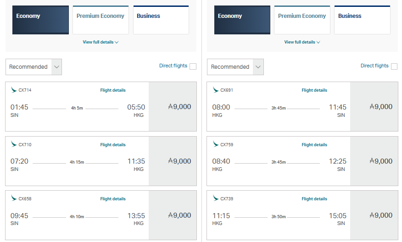Image resolution: width=402 pixels, height=242 pixels.
Task: Click the Asia Miles icon on CX714 fare
Action: tap(171, 106)
